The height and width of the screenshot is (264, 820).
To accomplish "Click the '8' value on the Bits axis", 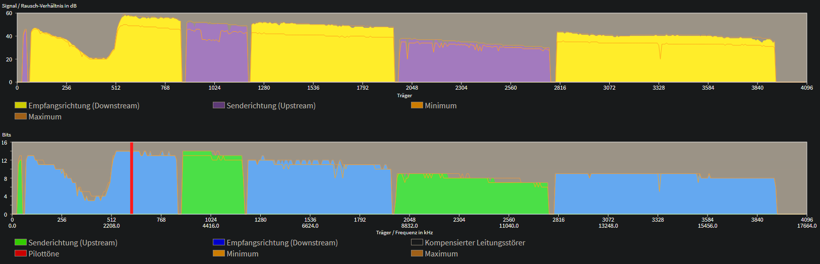I will click(x=6, y=178).
